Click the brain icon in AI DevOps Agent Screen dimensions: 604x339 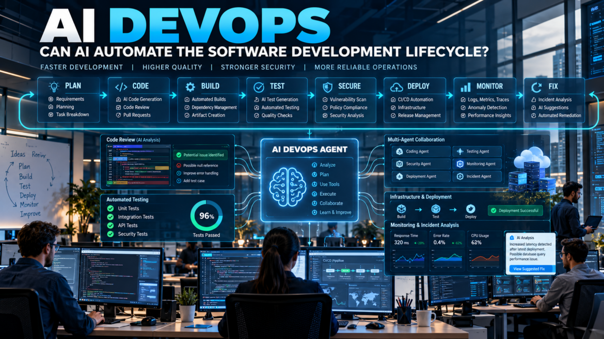(x=288, y=187)
